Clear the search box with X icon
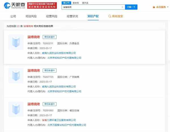Image resolution: width=170 pixels, height=132 pixels. click(x=122, y=7)
